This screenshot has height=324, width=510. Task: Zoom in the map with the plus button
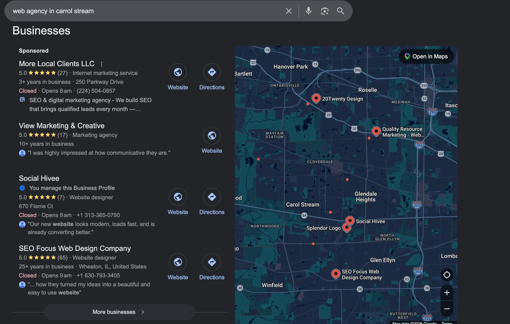447,293
